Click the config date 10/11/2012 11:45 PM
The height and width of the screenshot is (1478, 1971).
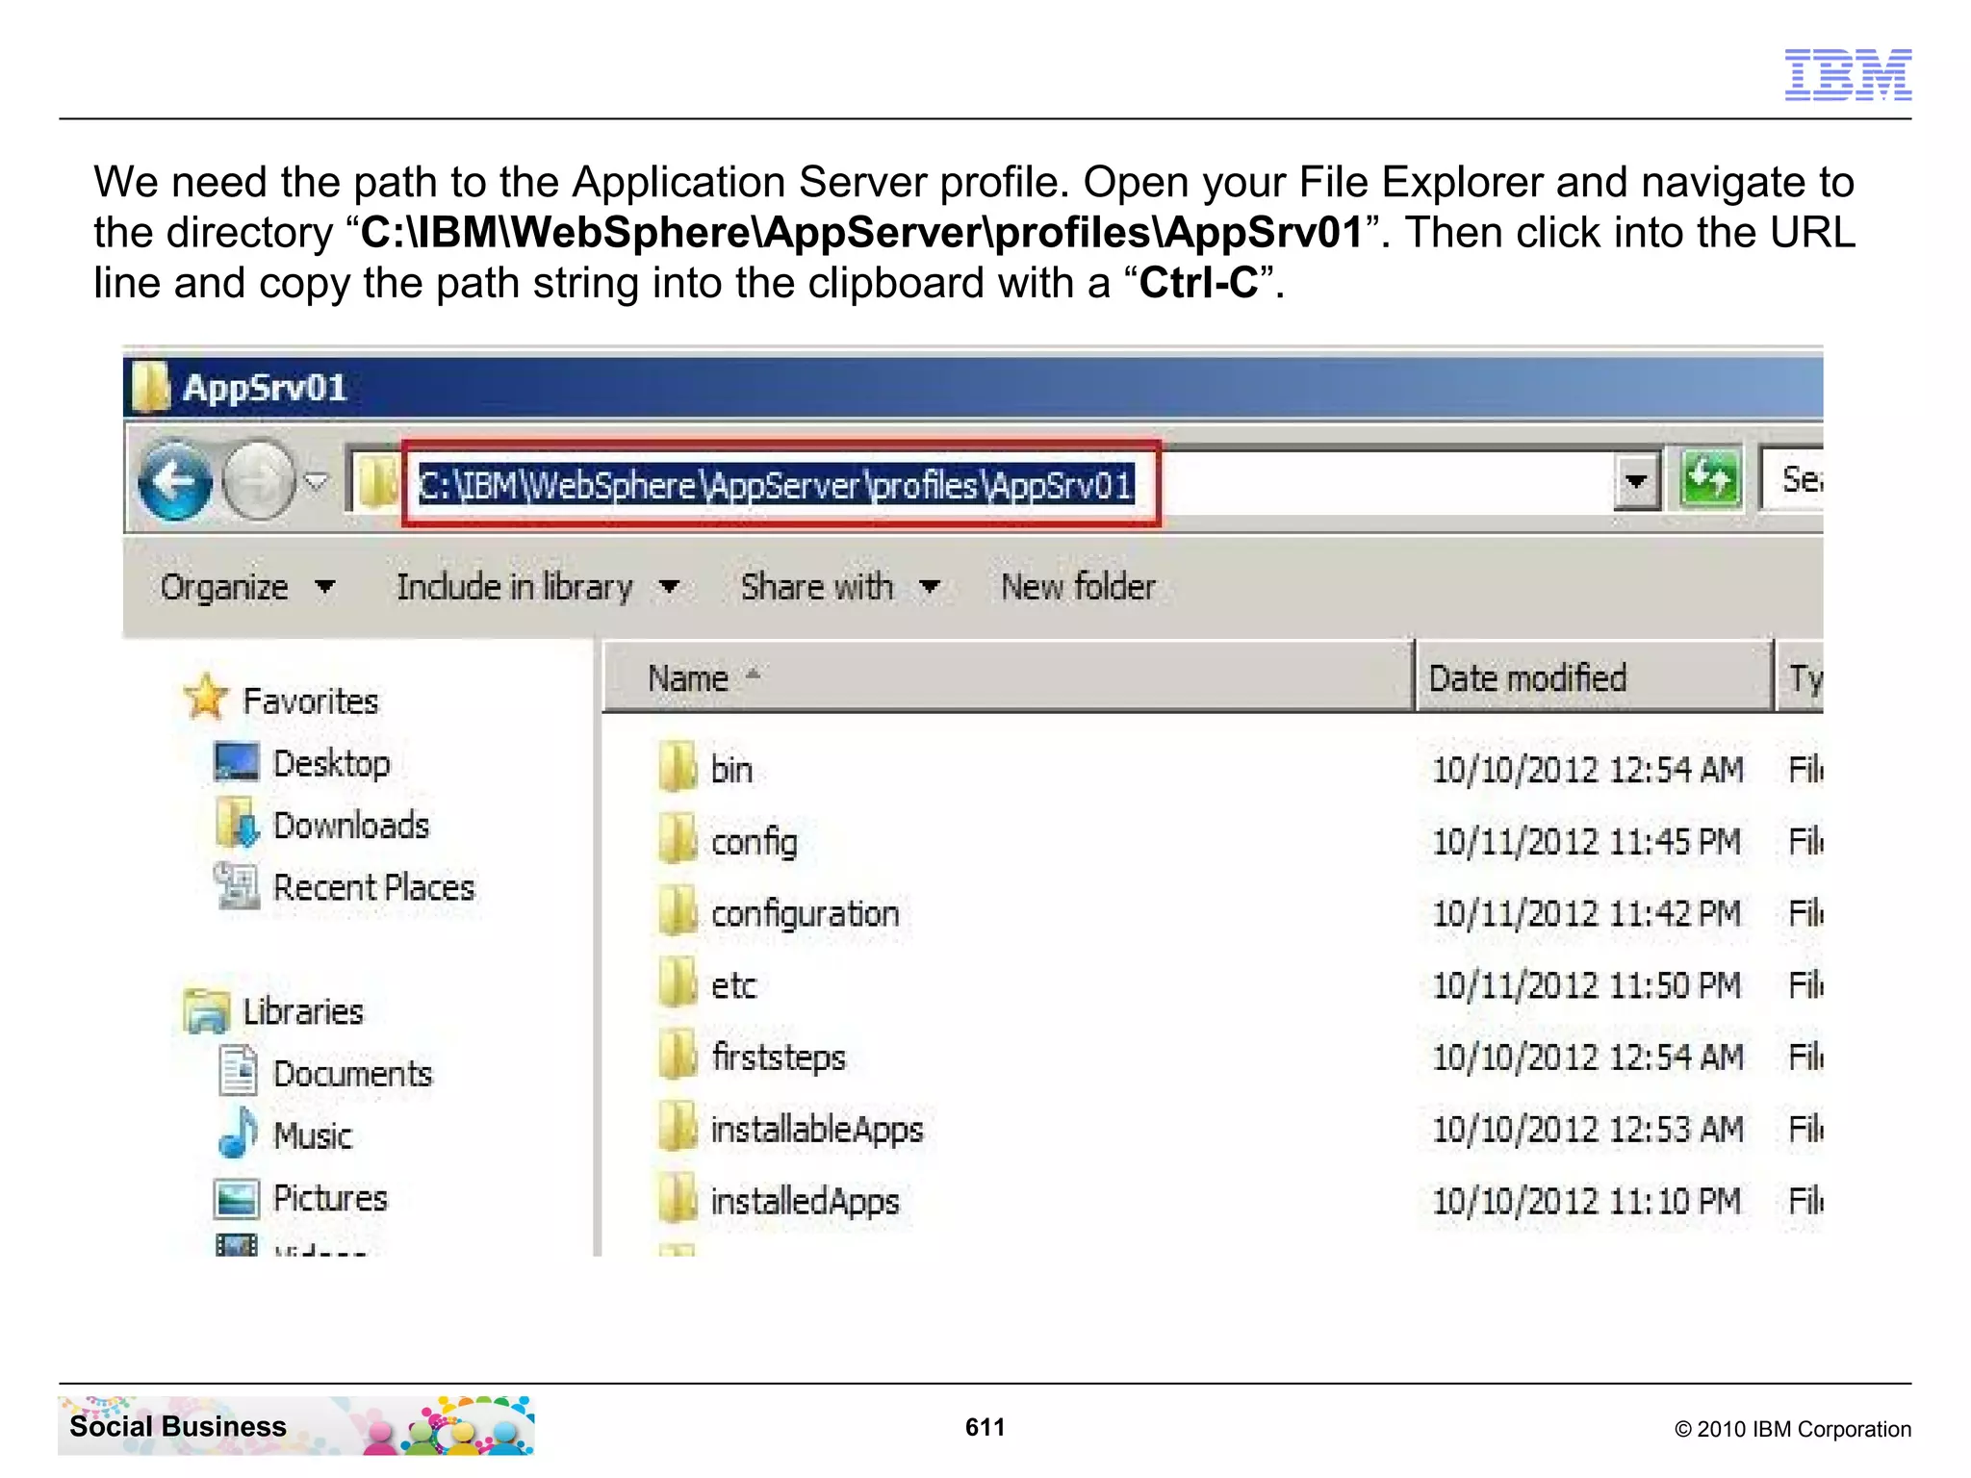[1586, 842]
